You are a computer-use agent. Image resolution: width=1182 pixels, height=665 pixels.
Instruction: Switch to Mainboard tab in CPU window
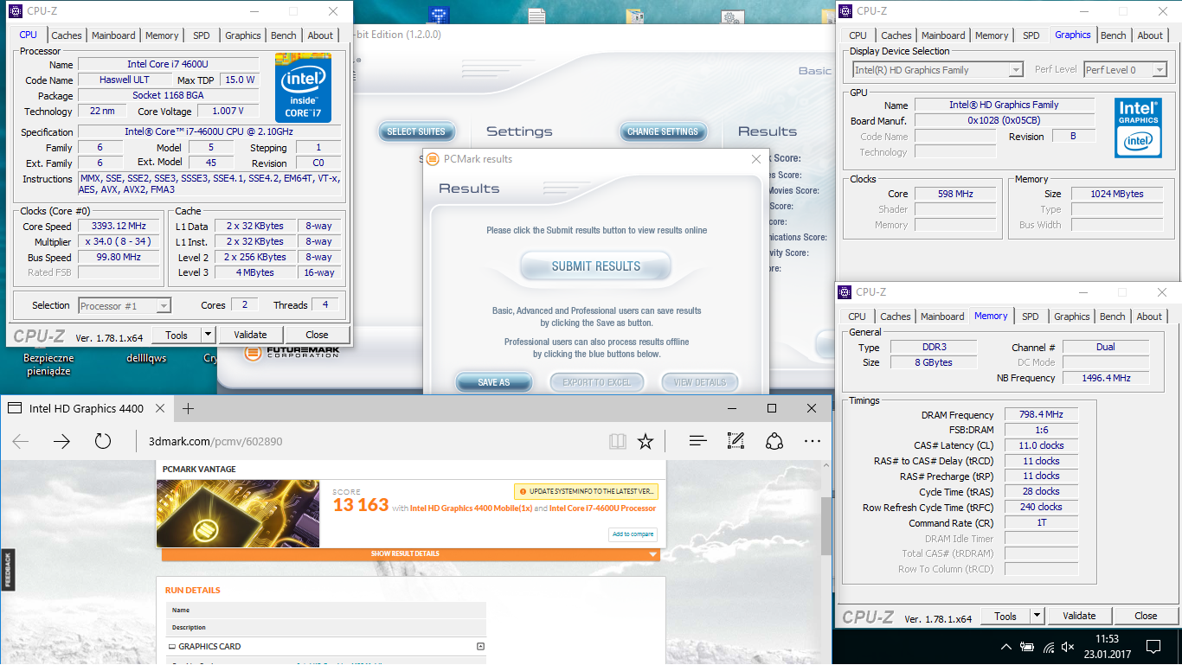pyautogui.click(x=113, y=35)
